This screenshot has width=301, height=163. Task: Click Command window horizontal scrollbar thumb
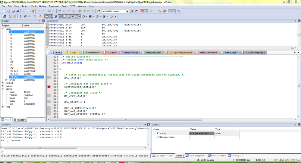tap(40, 147)
